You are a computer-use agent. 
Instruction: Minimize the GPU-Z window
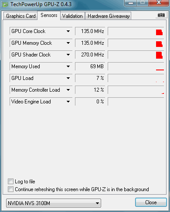coord(131,3)
